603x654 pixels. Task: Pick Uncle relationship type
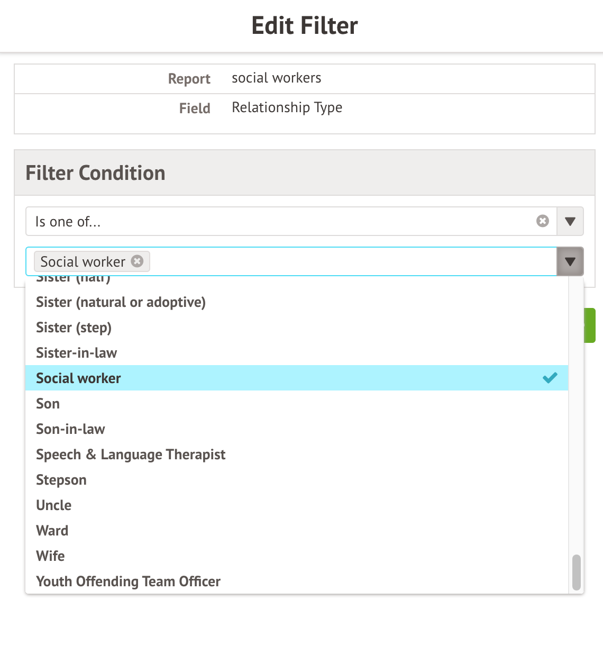(54, 505)
